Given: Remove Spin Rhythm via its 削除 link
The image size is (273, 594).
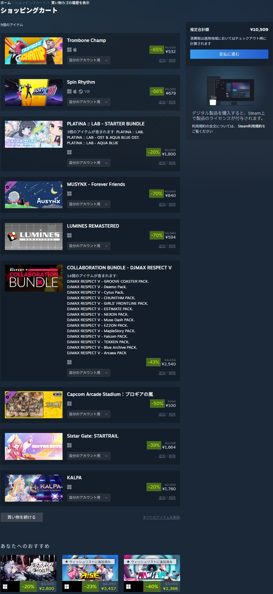Looking at the screenshot, I should click(172, 102).
